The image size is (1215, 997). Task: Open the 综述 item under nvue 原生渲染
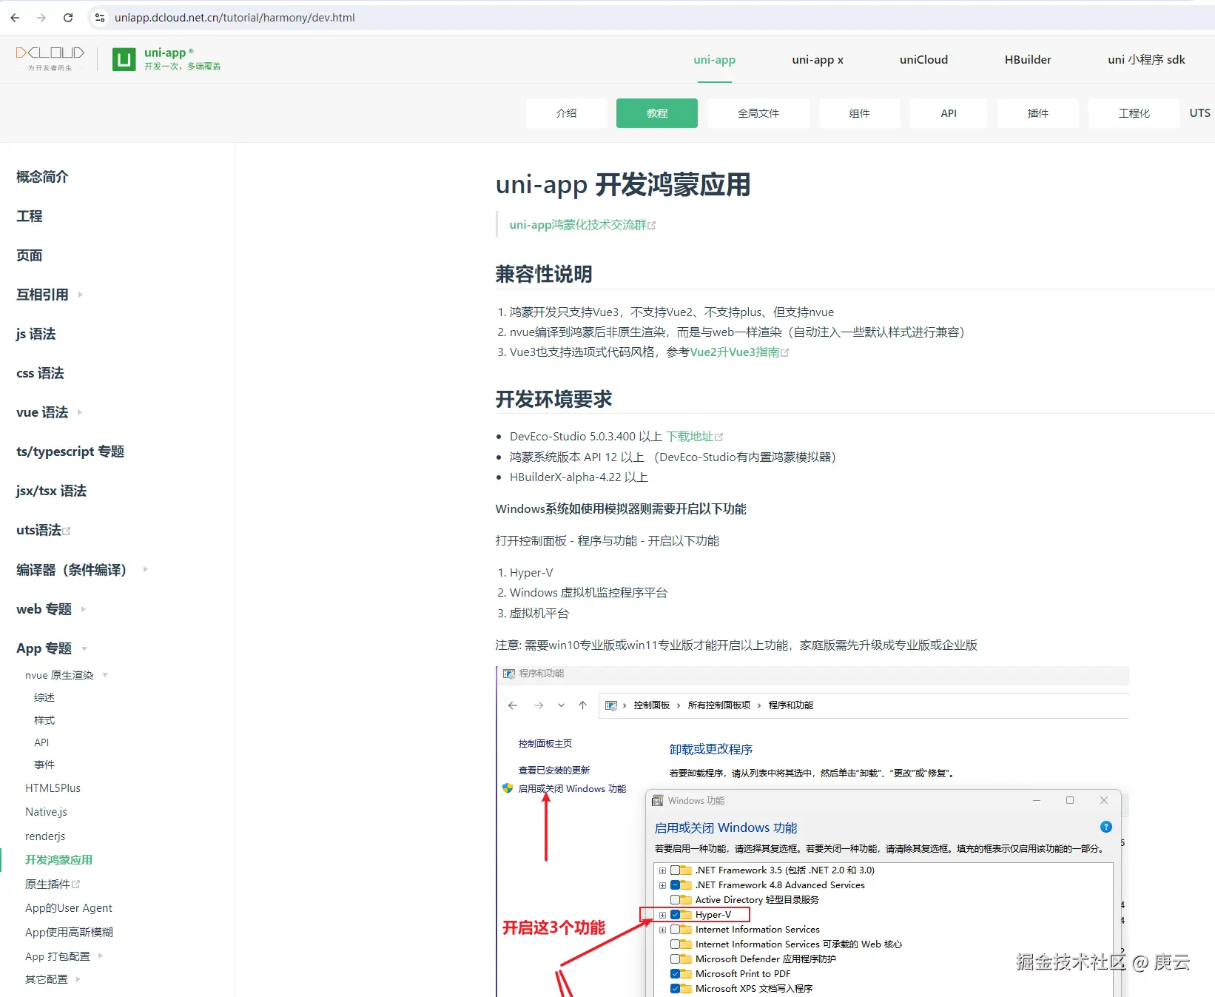(44, 697)
